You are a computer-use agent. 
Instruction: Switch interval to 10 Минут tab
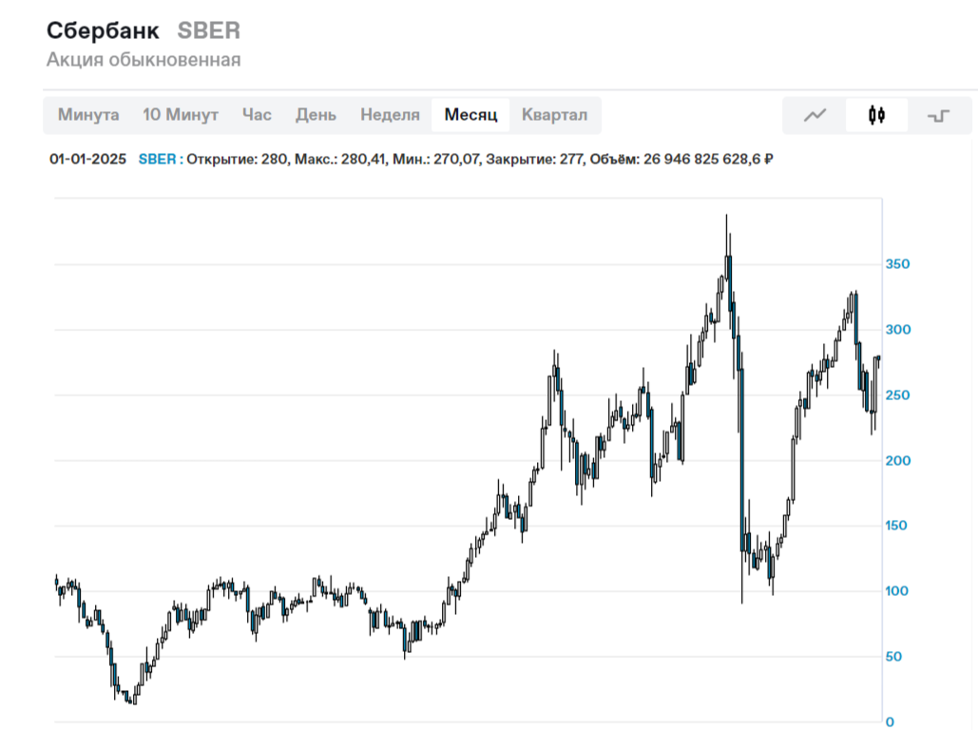(x=181, y=115)
